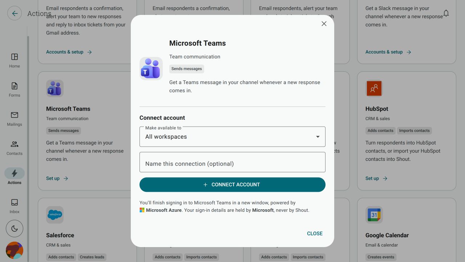Click the Connect account heading
Viewport: 465px width, 262px height.
point(162,118)
